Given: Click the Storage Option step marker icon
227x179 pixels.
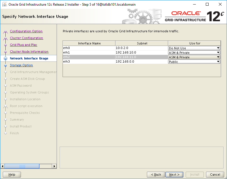Looking at the screenshot, I should pos(5,65).
